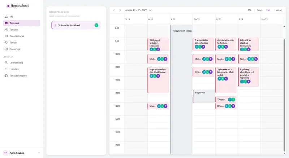Expand the április 19 - 25 date dropdown
The width and height of the screenshot is (289, 158).
click(x=150, y=10)
